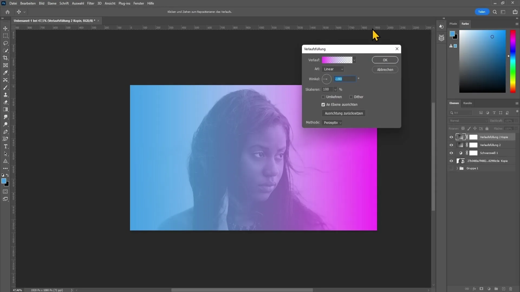The width and height of the screenshot is (520, 292).
Task: Click the foreground color swatch in toolbar
Action: pos(4,181)
